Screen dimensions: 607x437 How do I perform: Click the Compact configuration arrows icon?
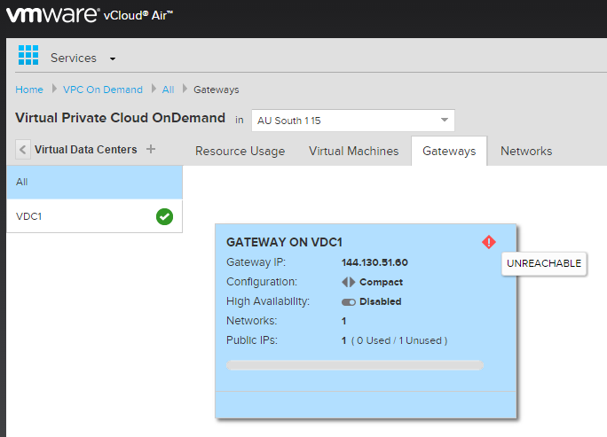349,282
